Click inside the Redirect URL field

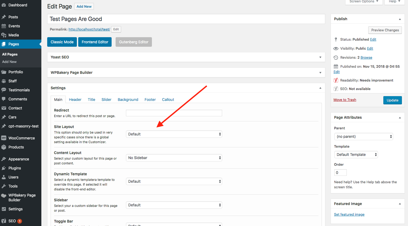(174, 113)
